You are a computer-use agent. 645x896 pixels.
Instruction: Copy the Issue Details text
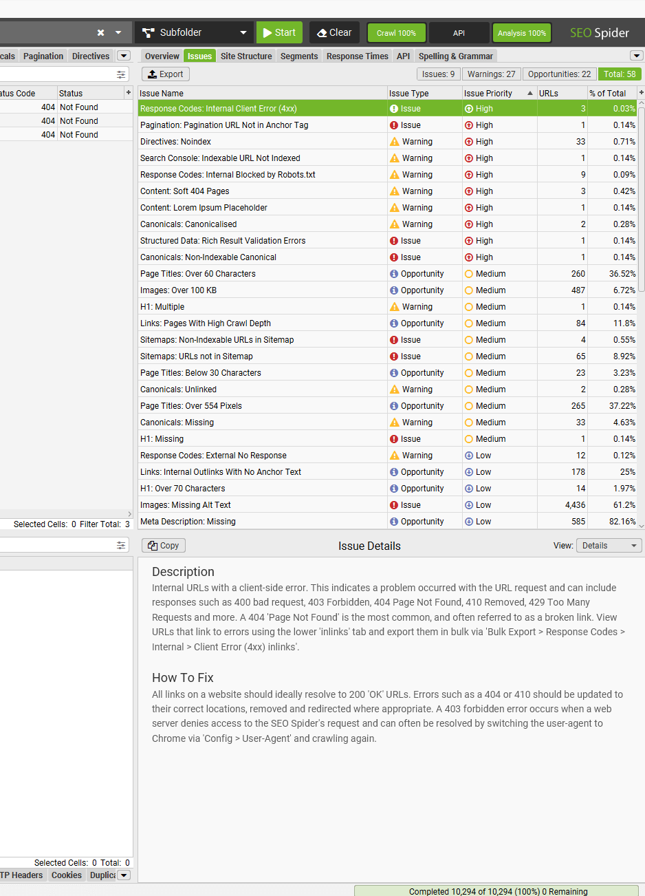point(163,545)
